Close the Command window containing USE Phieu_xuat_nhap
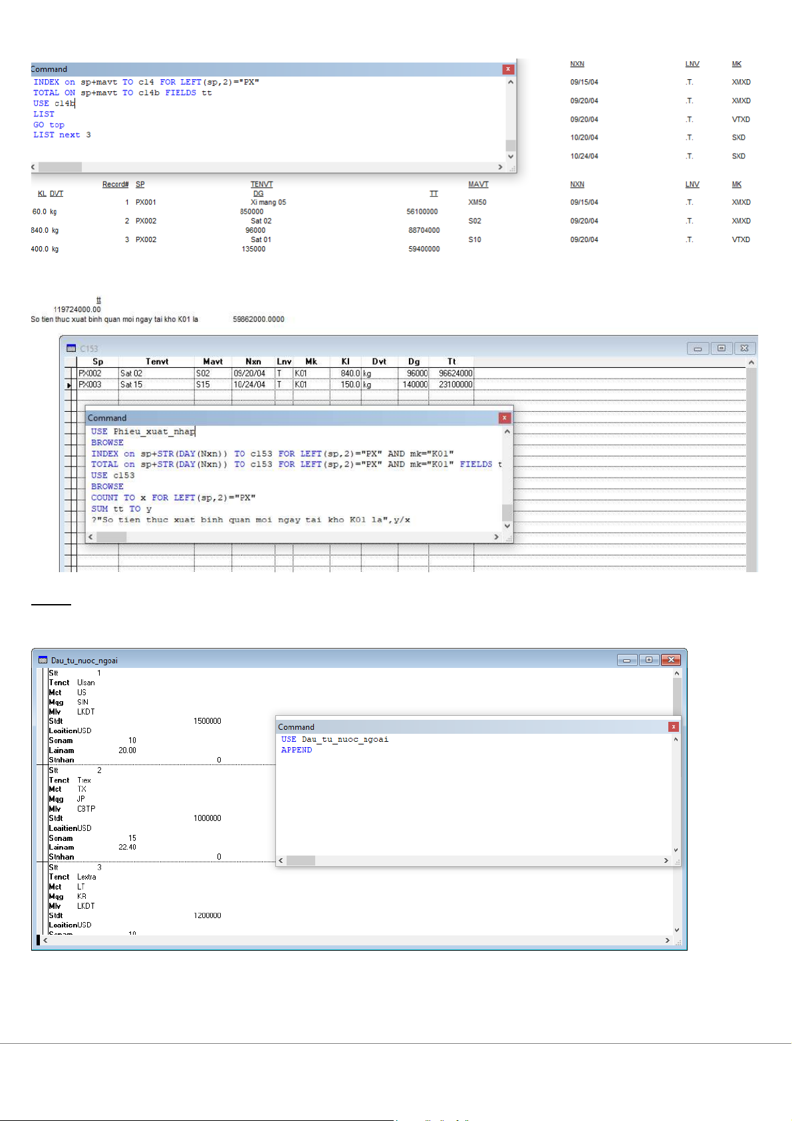792x1121 pixels. pyautogui.click(x=505, y=418)
